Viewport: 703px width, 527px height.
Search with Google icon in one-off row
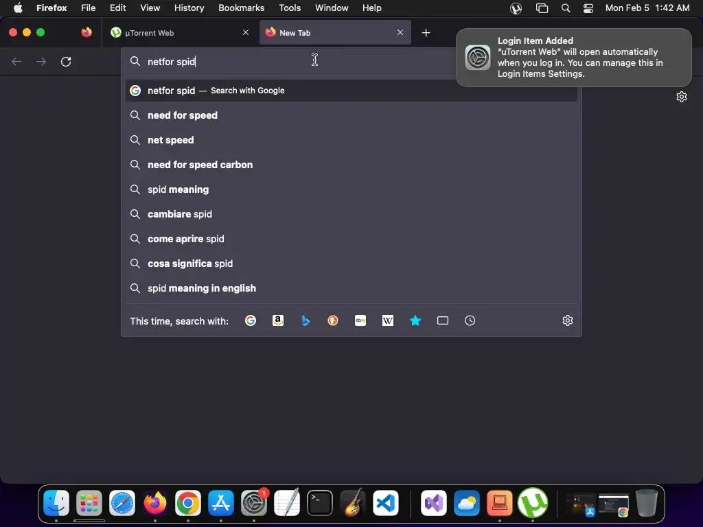coord(250,320)
